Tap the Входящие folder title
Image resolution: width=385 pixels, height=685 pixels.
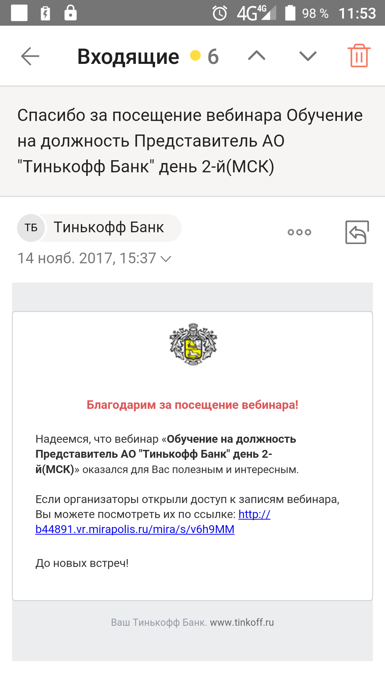click(128, 56)
